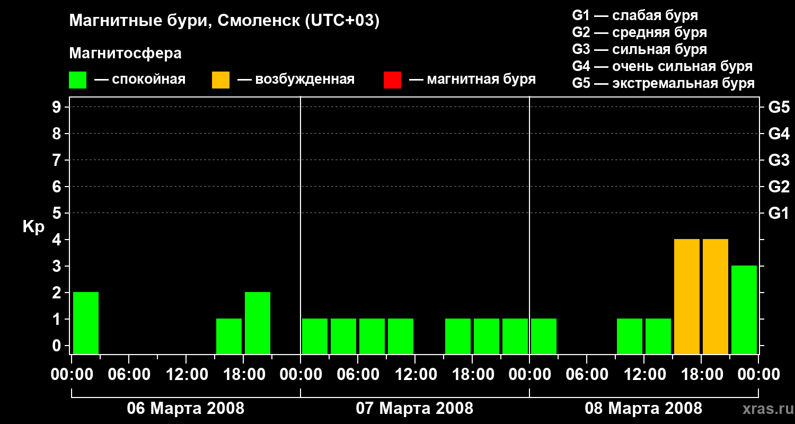Viewport: 795px width, 424px height.
Task: Click the G5 label on the right axis
Action: [x=779, y=107]
